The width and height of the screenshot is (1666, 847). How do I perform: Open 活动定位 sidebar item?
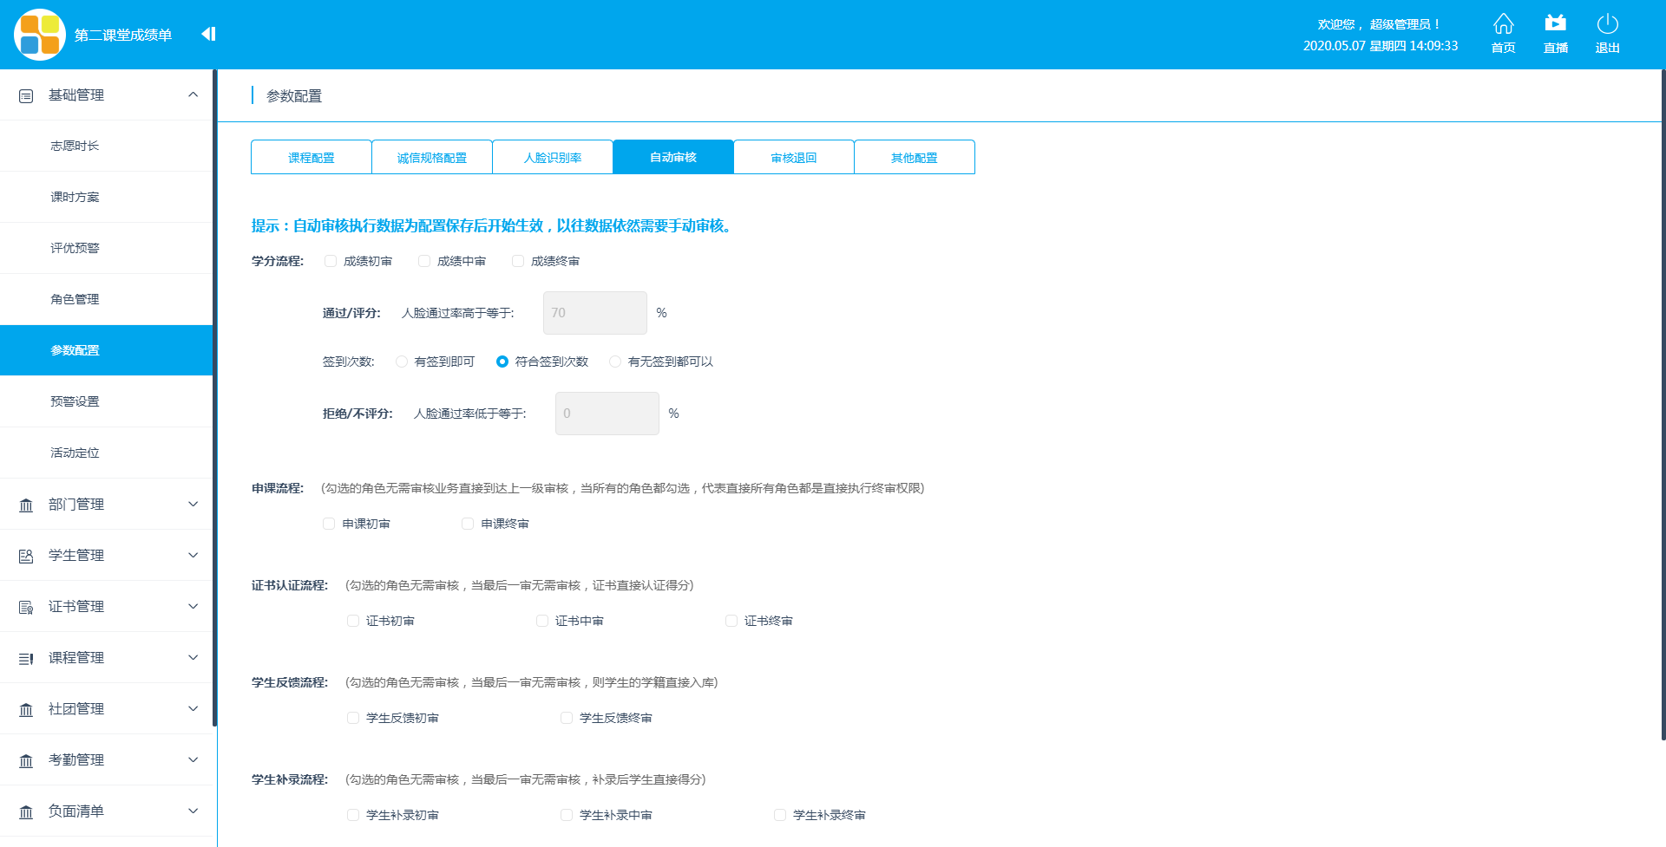click(106, 453)
